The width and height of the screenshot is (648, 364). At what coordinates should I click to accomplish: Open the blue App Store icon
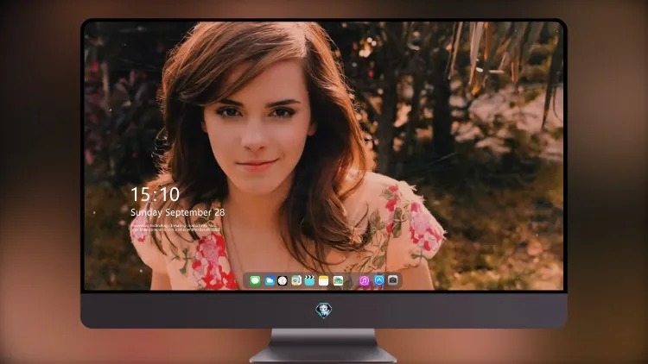pos(379,280)
